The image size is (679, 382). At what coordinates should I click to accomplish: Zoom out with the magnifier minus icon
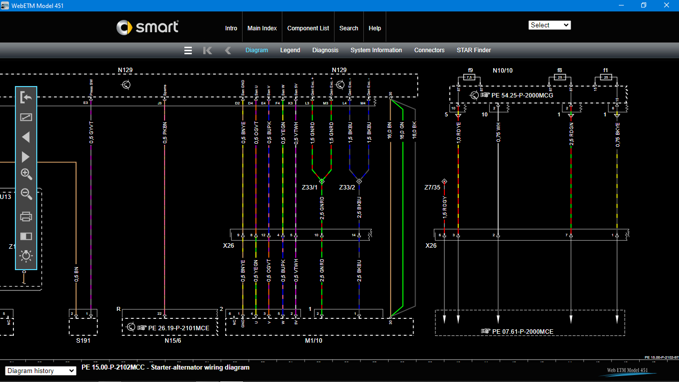pyautogui.click(x=26, y=194)
